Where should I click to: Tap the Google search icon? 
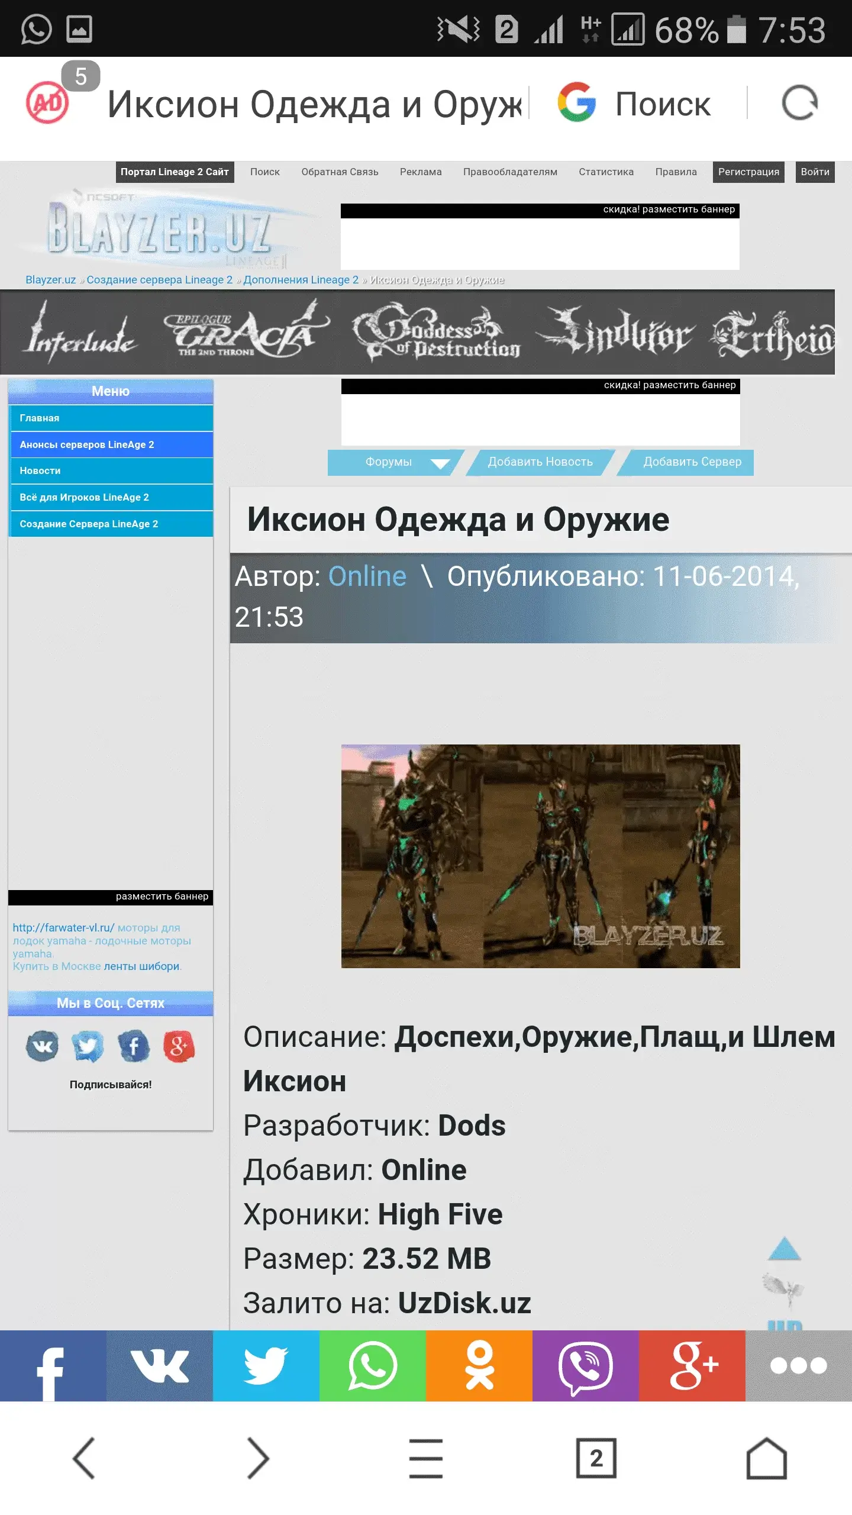click(x=576, y=102)
